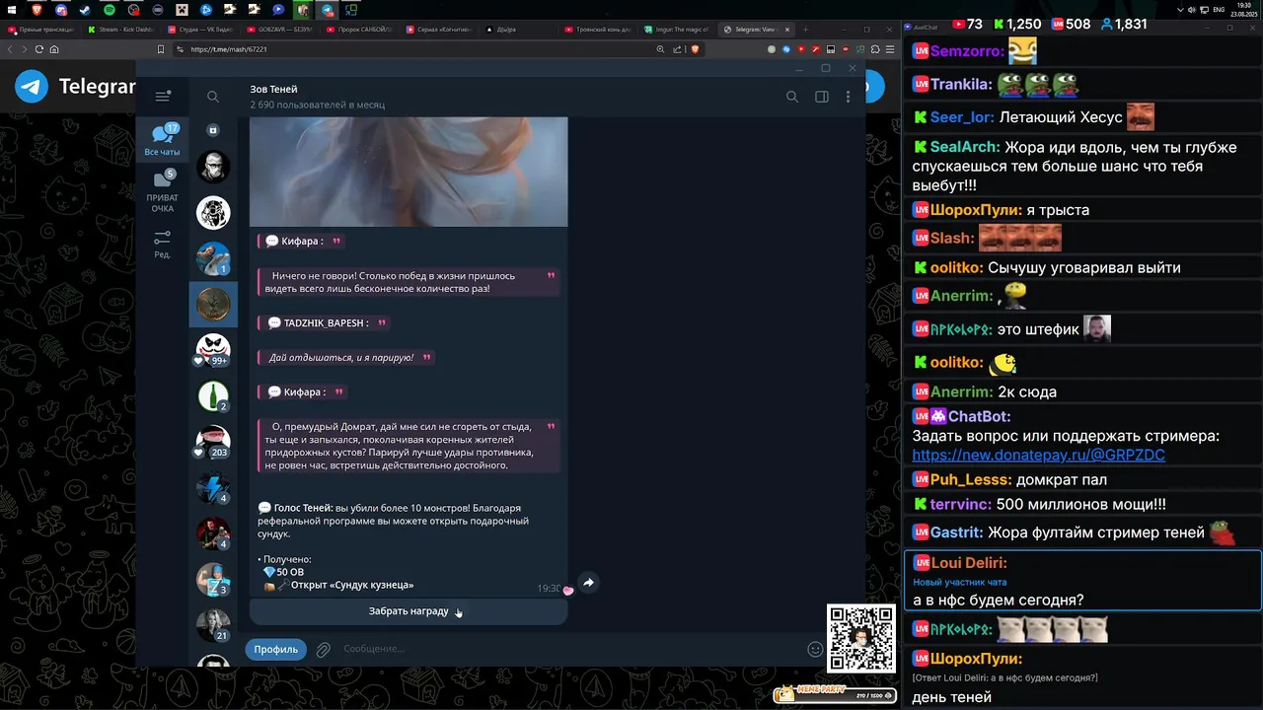
Task: Open the chat with the black-and-white round logo avatar
Action: 213,212
